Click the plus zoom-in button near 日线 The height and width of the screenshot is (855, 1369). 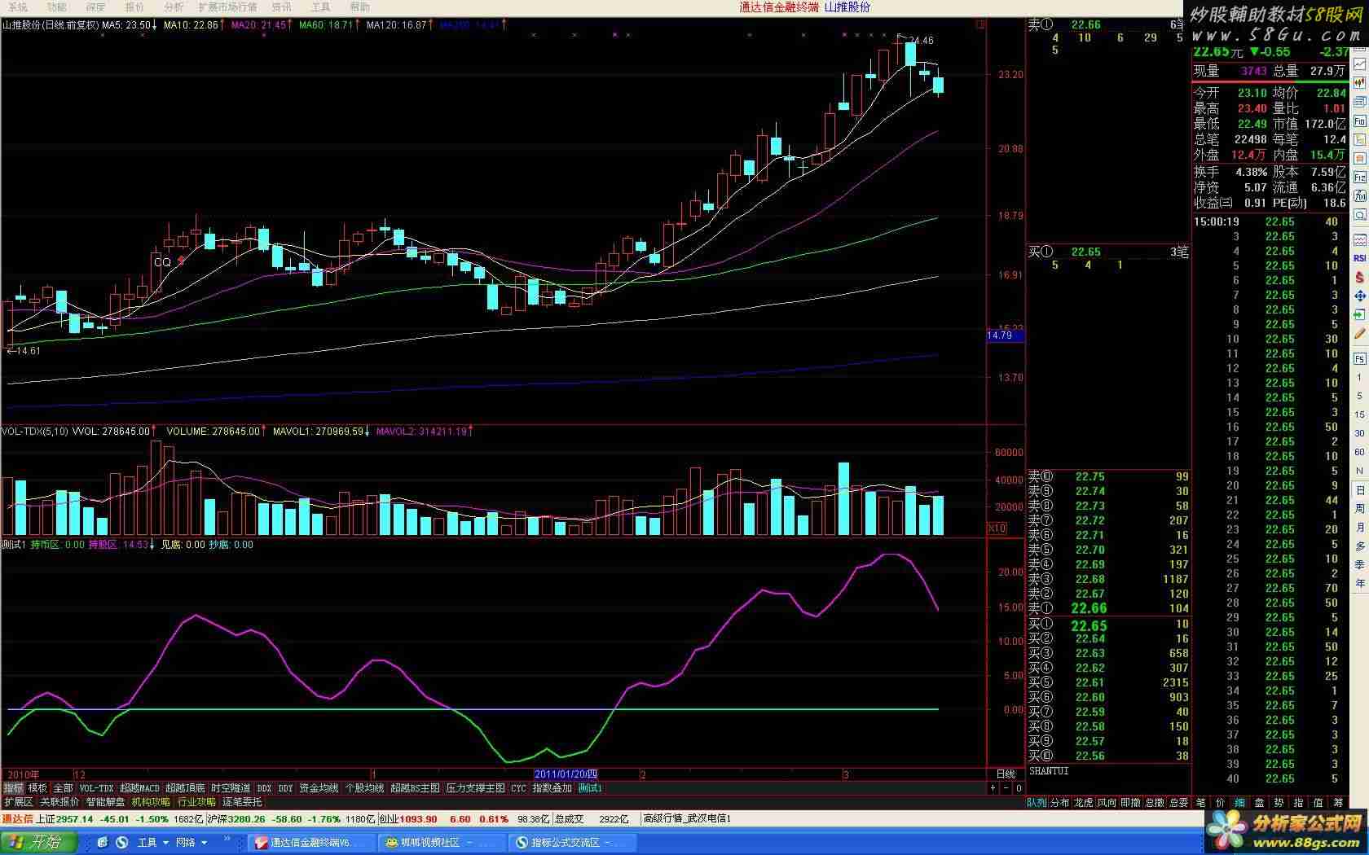click(993, 788)
